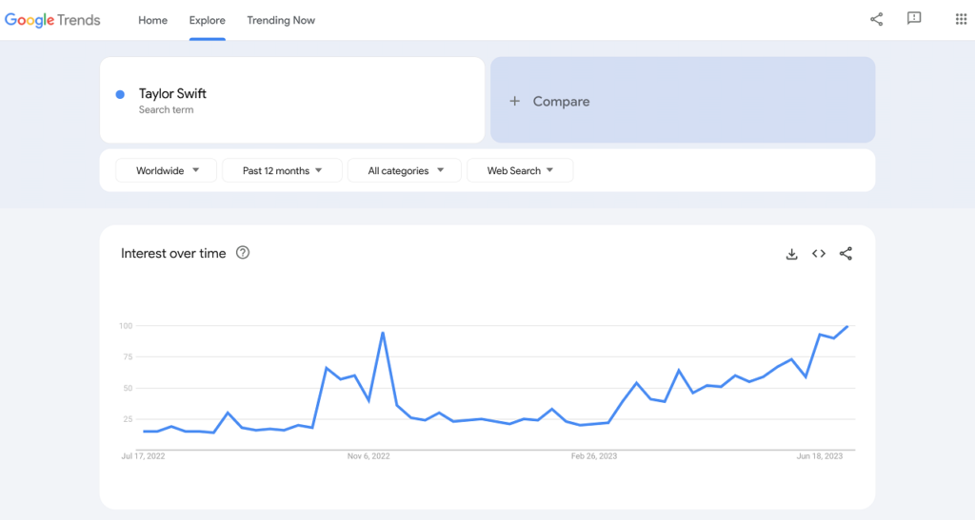Click the send feedback icon
This screenshot has height=520, width=975.
pyautogui.click(x=914, y=19)
